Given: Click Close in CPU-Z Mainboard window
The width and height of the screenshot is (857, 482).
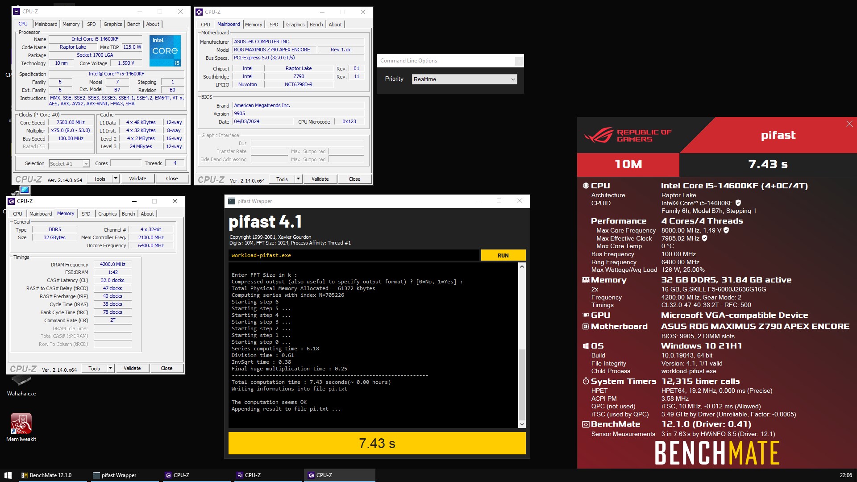Looking at the screenshot, I should [x=354, y=179].
